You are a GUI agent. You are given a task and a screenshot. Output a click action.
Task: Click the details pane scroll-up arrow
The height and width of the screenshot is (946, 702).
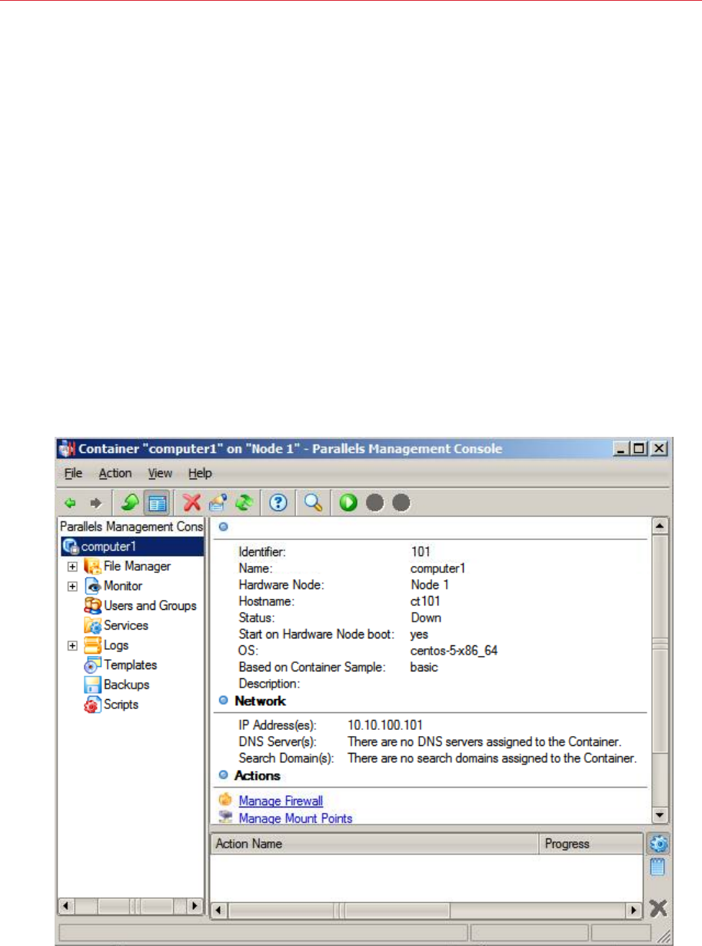click(x=660, y=526)
